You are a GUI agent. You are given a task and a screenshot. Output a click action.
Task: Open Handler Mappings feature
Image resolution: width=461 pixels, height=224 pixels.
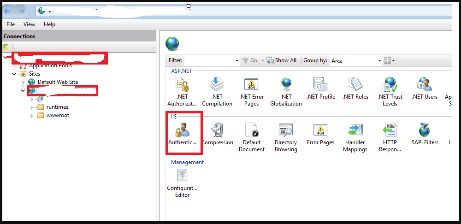tap(355, 137)
